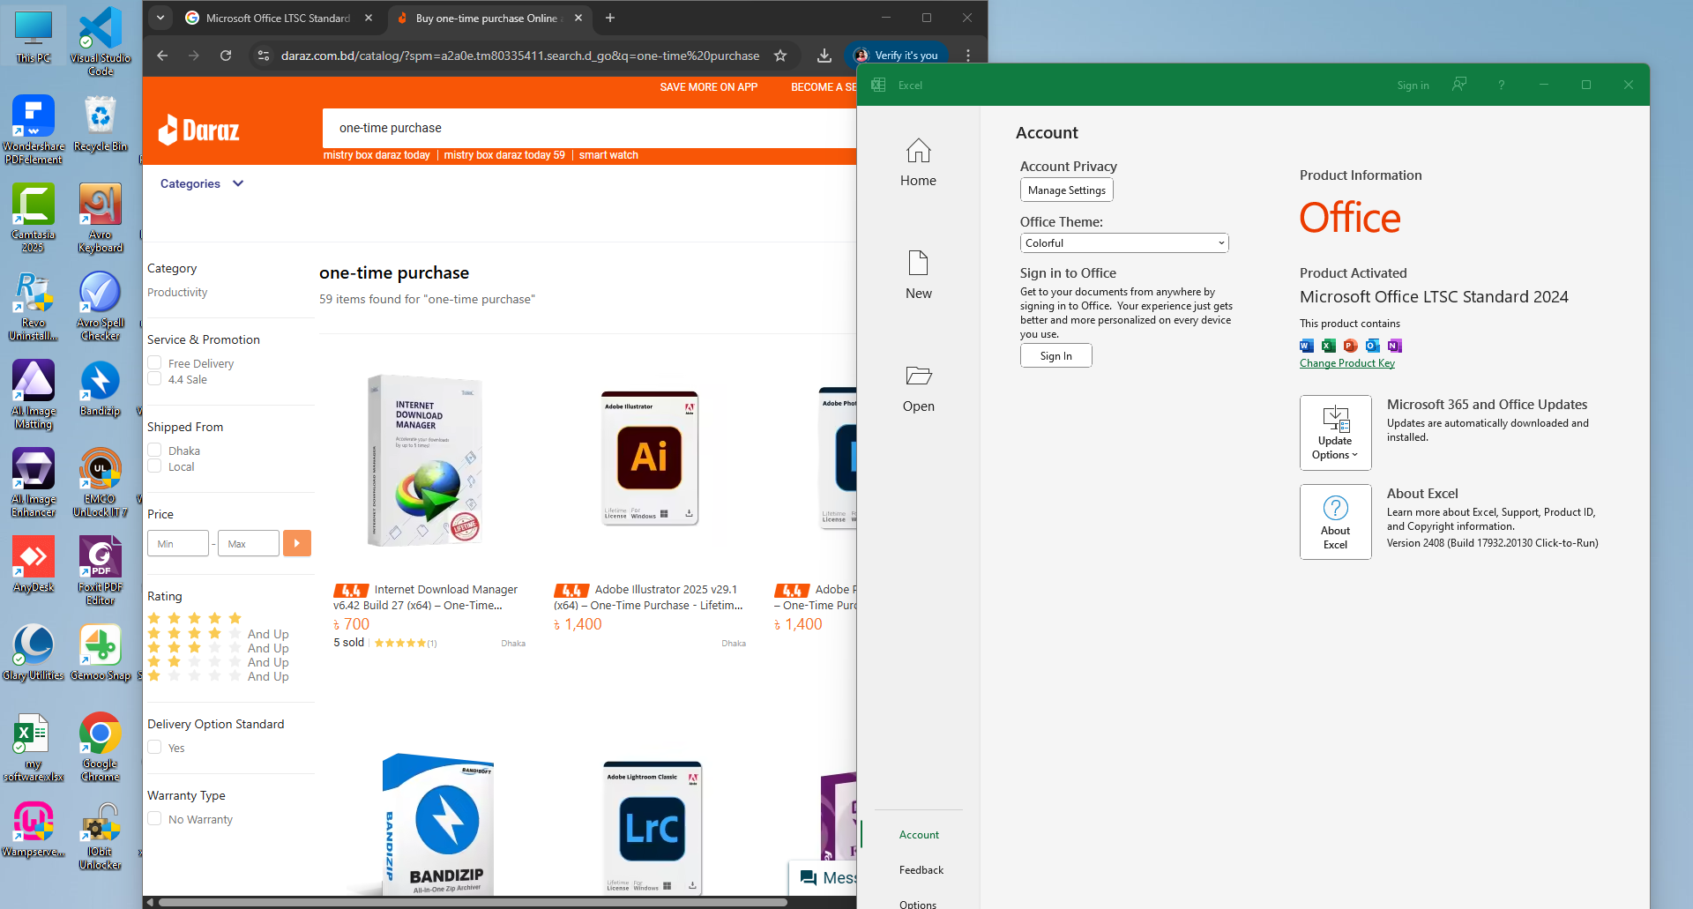The height and width of the screenshot is (909, 1693).
Task: Click the Word icon under product contains
Action: pyautogui.click(x=1307, y=346)
